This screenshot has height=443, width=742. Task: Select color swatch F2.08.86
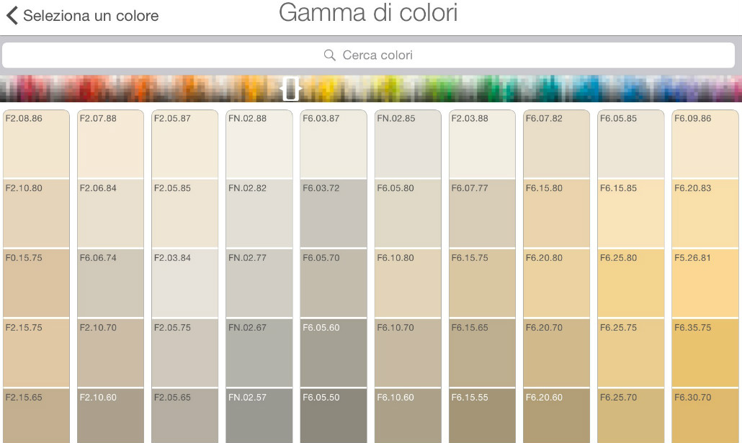tap(37, 144)
